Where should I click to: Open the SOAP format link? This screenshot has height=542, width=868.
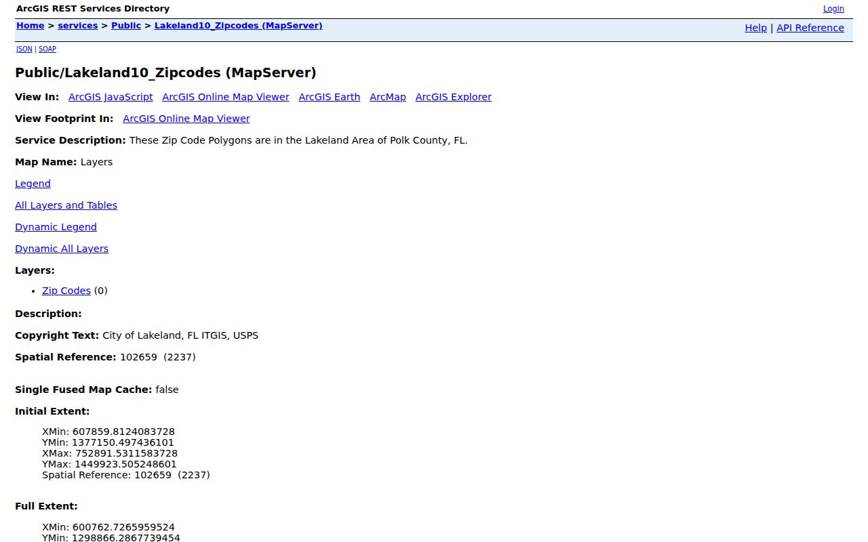click(47, 49)
